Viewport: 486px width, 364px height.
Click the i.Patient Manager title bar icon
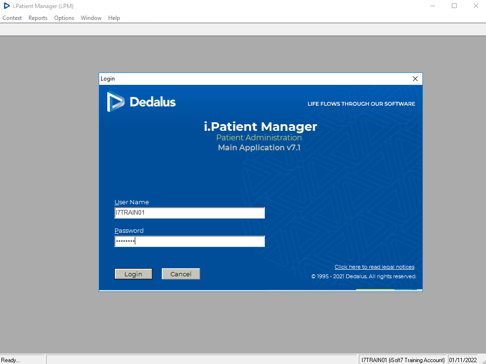[x=7, y=6]
